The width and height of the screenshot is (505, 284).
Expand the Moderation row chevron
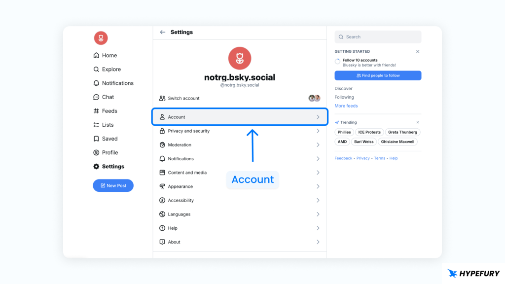318,145
